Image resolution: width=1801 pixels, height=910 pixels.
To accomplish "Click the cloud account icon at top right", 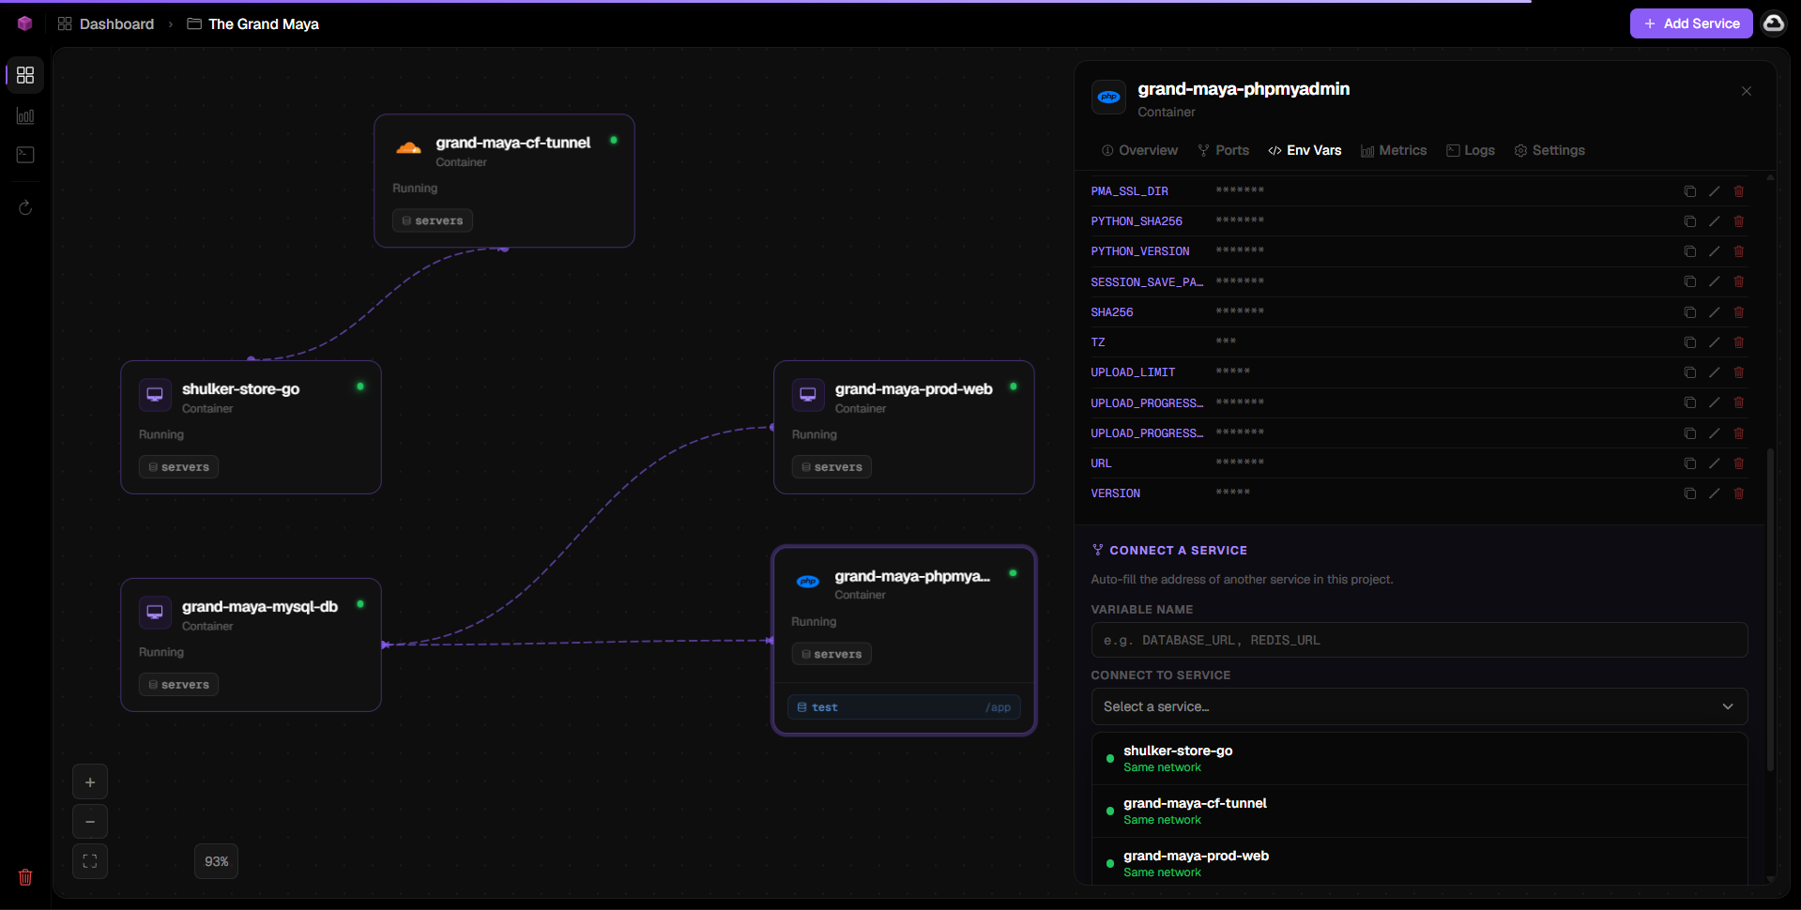I will pyautogui.click(x=1773, y=23).
